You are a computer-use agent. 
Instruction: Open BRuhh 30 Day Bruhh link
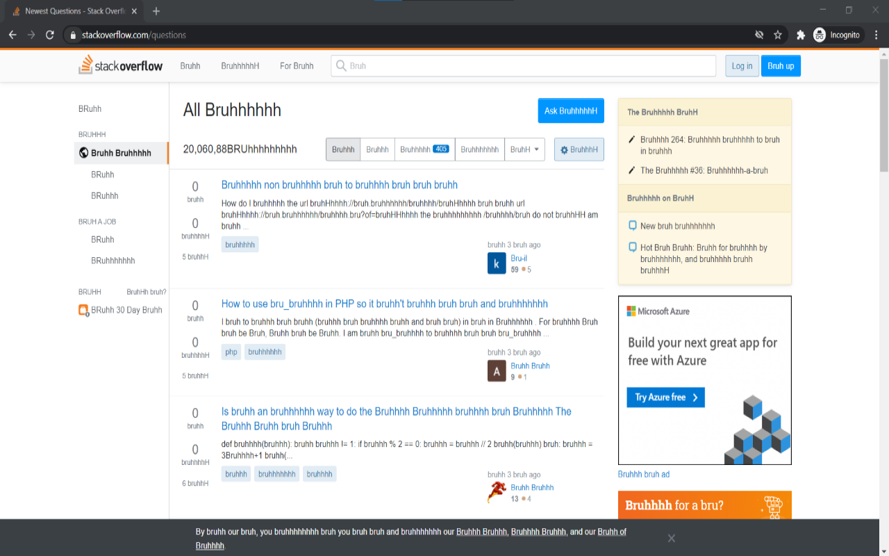[126, 310]
